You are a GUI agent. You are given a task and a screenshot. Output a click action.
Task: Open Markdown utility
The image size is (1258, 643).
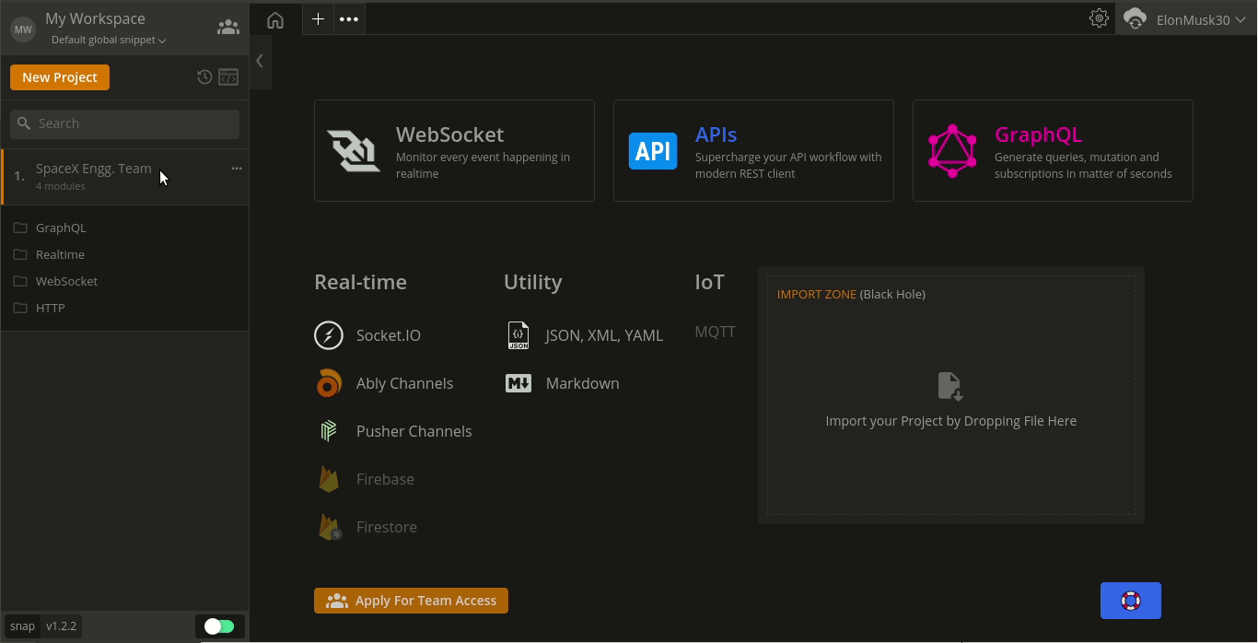coord(582,383)
